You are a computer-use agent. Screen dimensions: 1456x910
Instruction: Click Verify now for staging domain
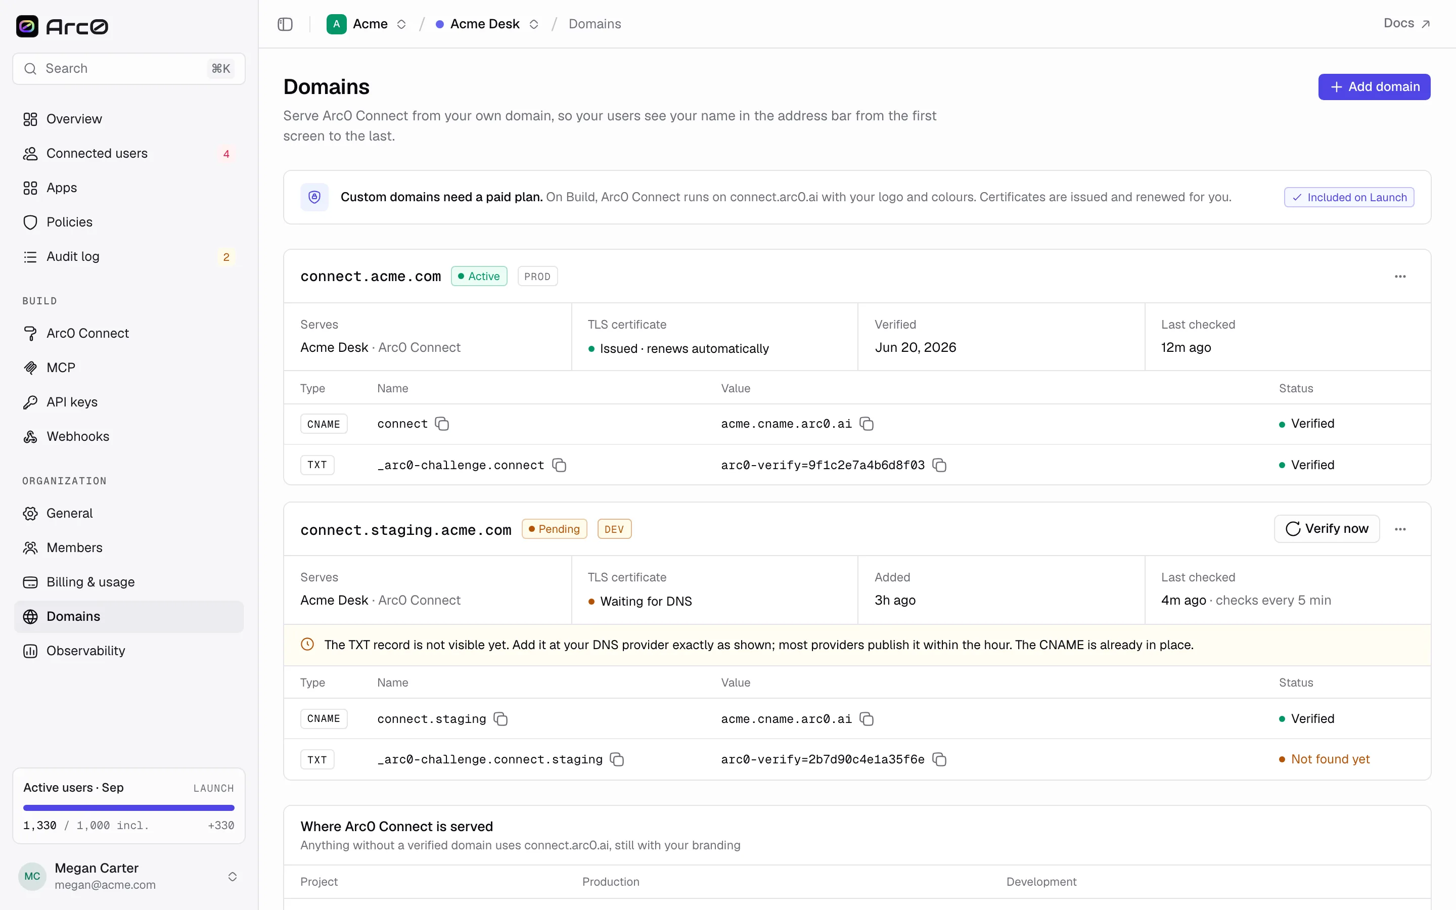point(1327,528)
